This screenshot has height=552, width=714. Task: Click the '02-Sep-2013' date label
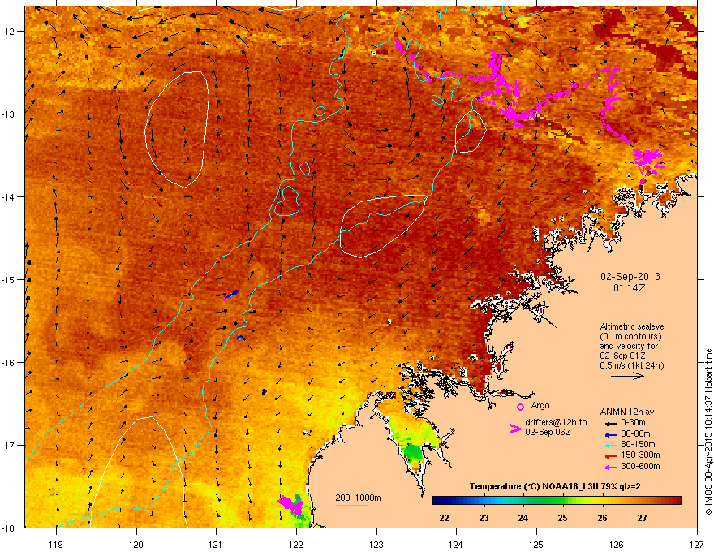[630, 277]
